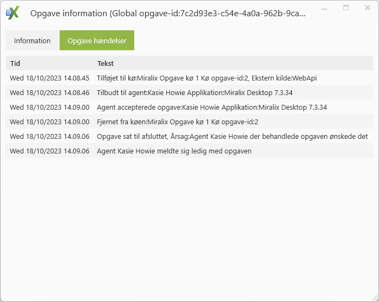The width and height of the screenshot is (379, 302).
Task: Click the Tekst column header
Action: (105, 63)
